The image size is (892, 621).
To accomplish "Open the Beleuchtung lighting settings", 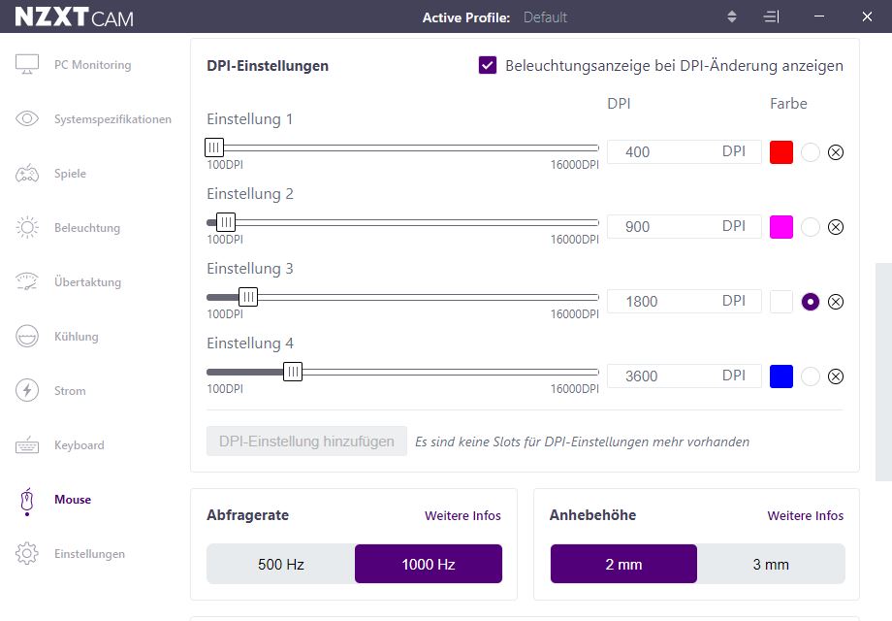I will coord(88,228).
